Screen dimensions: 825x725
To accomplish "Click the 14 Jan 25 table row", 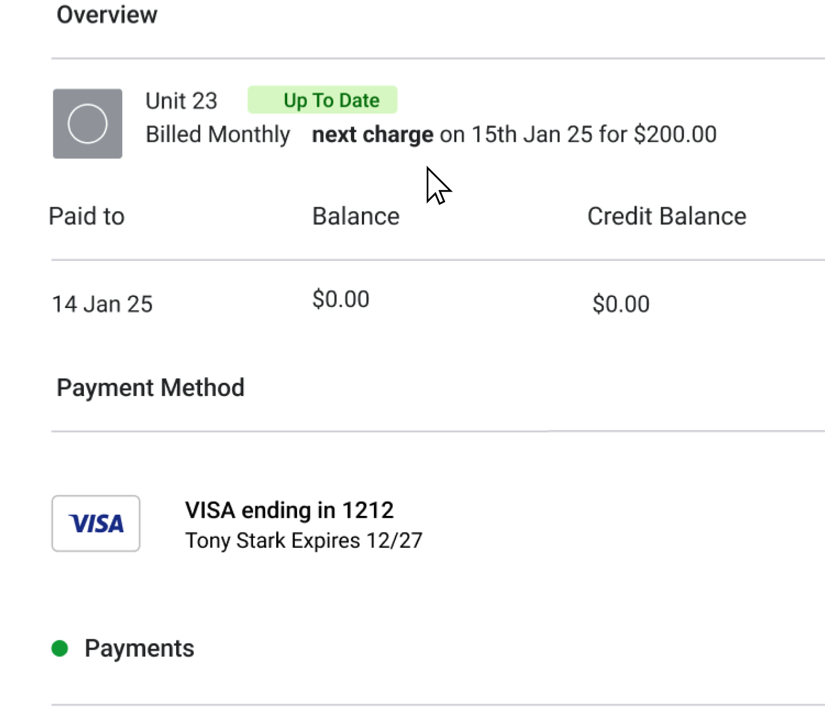I will coord(102,303).
